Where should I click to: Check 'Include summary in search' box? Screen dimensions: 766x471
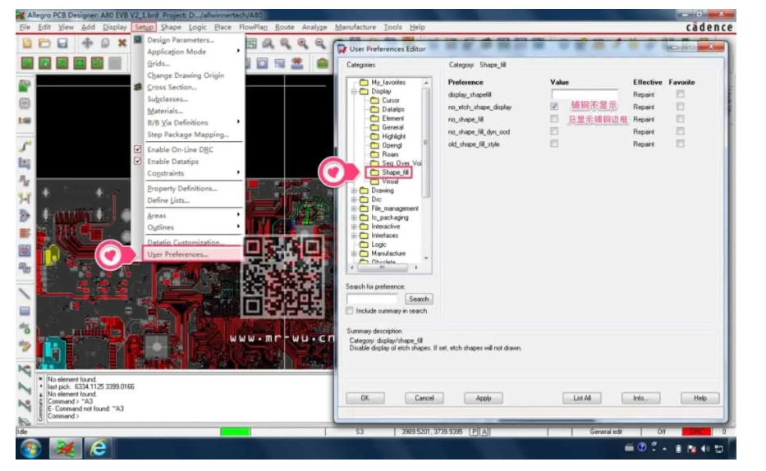coord(350,310)
